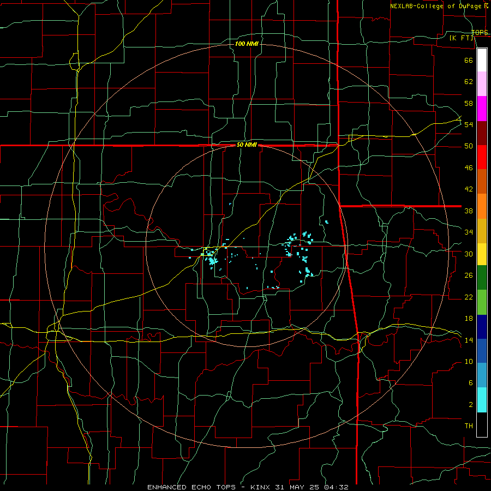The image size is (491, 491).
Task: Click legend value 50
Action: coord(469,146)
